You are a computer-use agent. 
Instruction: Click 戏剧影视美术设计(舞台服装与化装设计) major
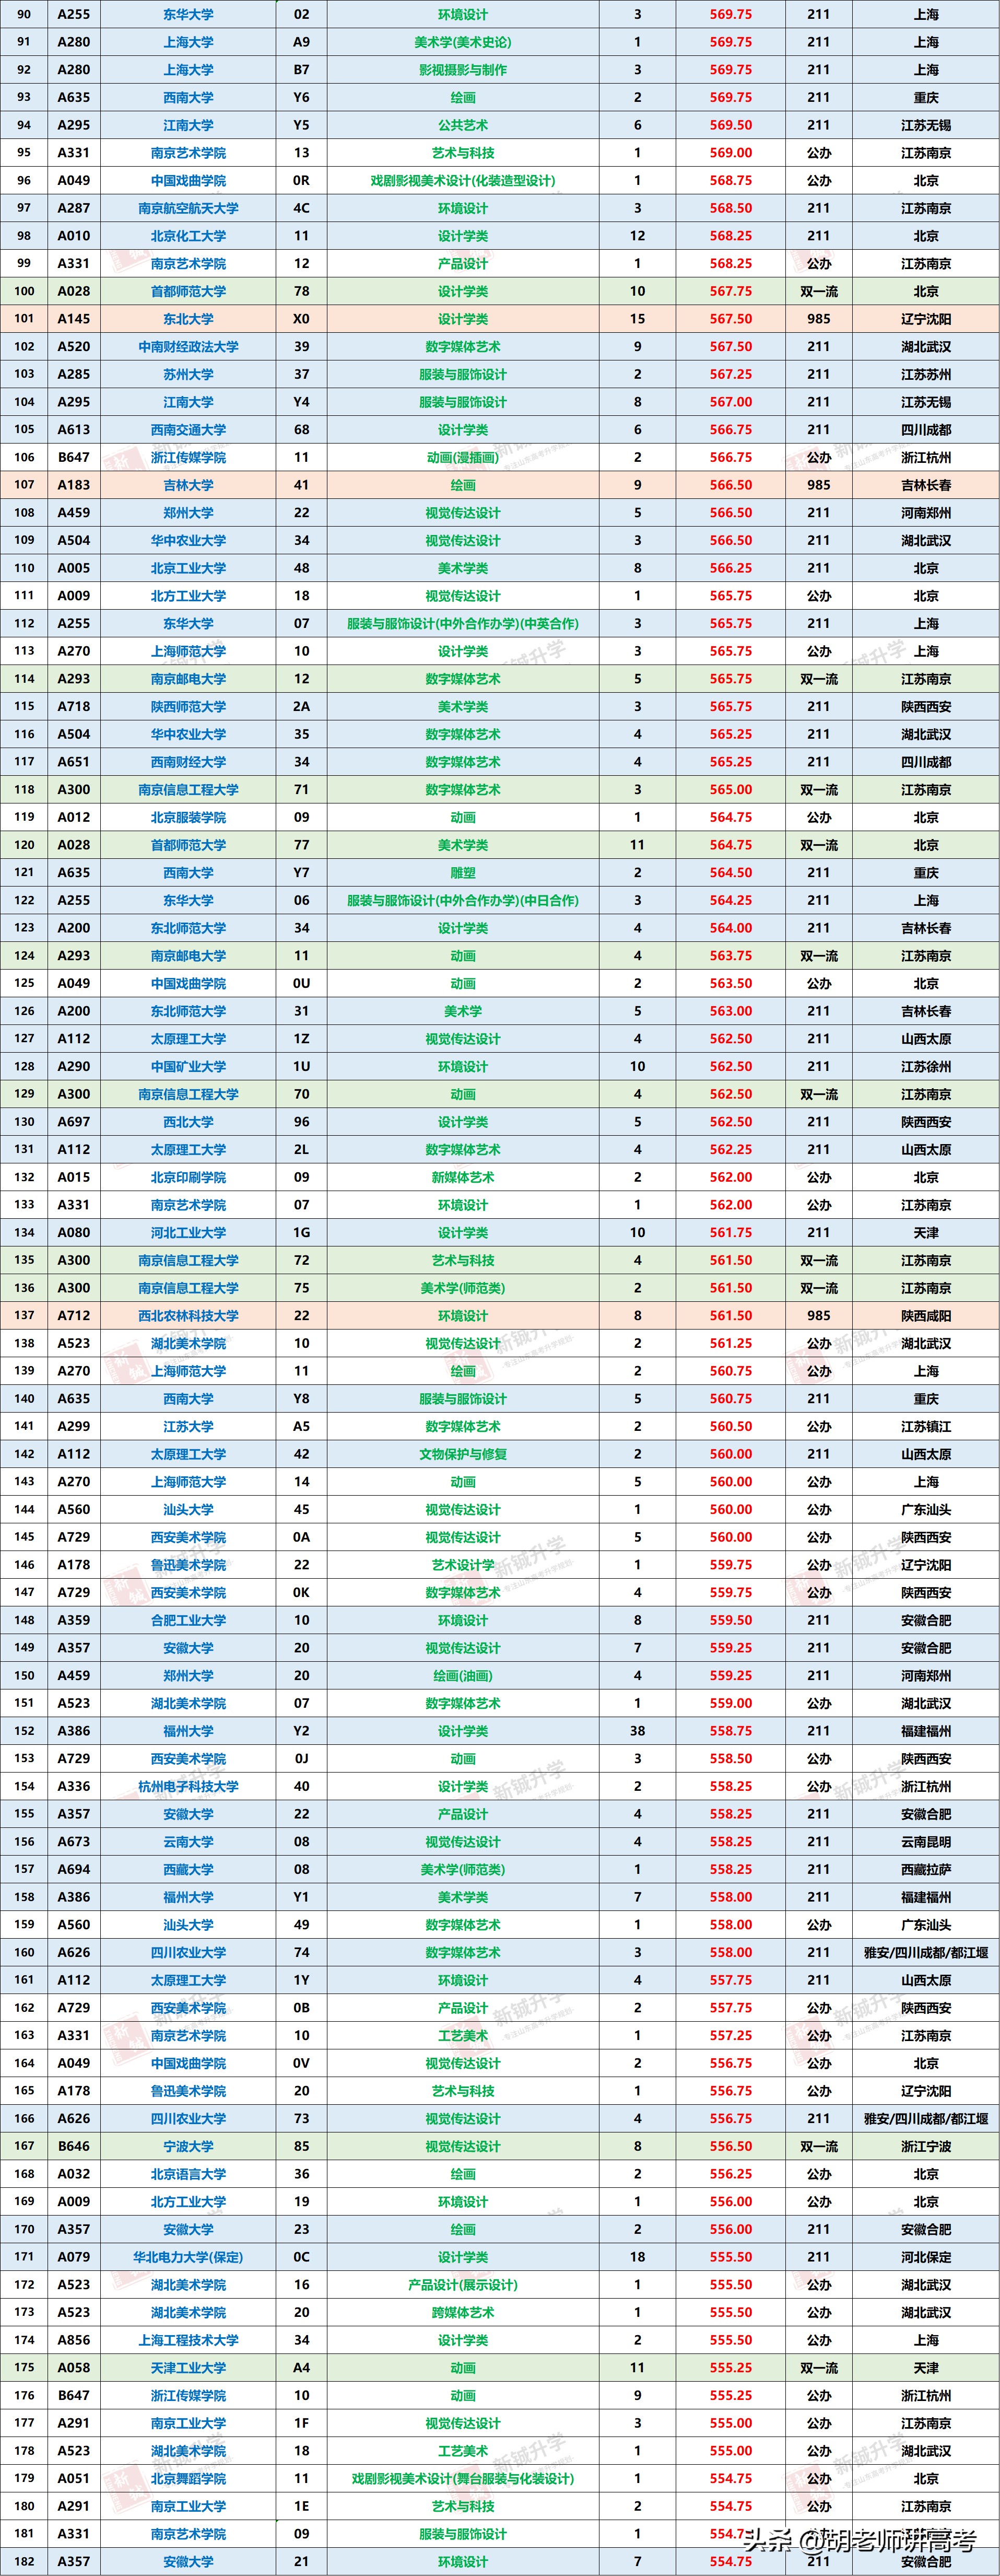(x=462, y=2478)
